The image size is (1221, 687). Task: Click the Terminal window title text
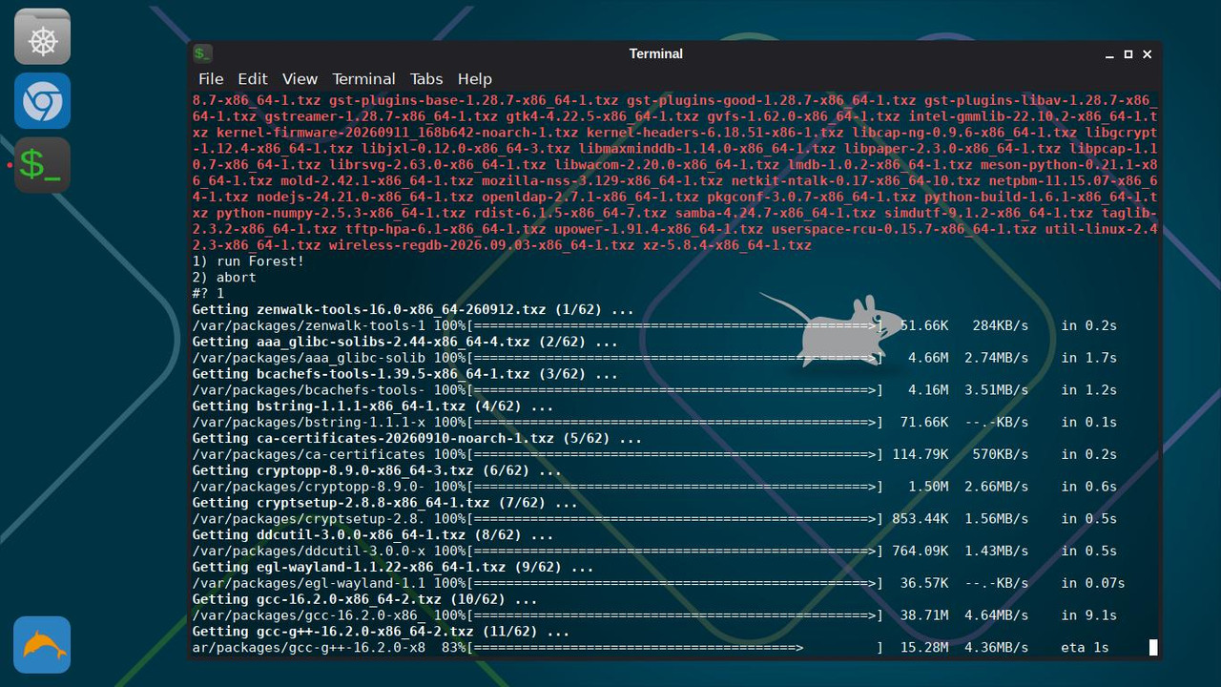[x=656, y=54]
